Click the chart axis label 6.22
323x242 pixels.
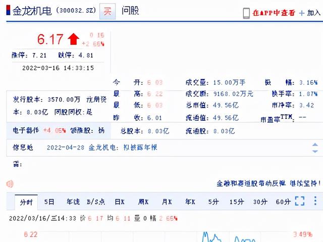click(31, 234)
